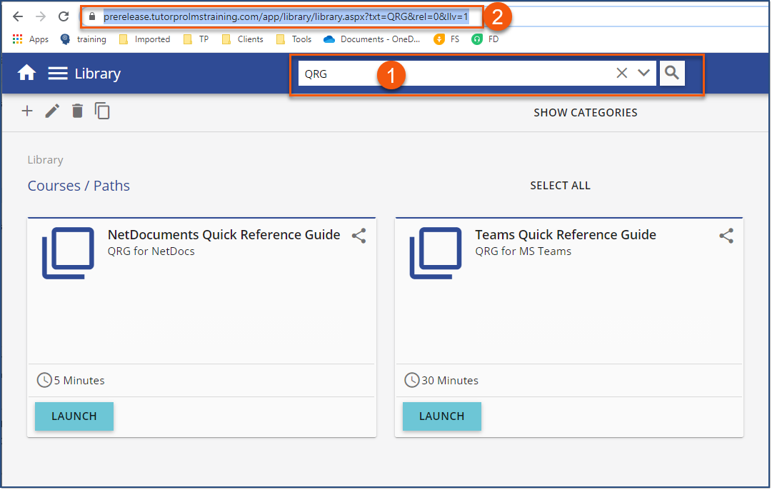
Task: Launch the Teams Quick Reference Guide
Action: pos(442,416)
